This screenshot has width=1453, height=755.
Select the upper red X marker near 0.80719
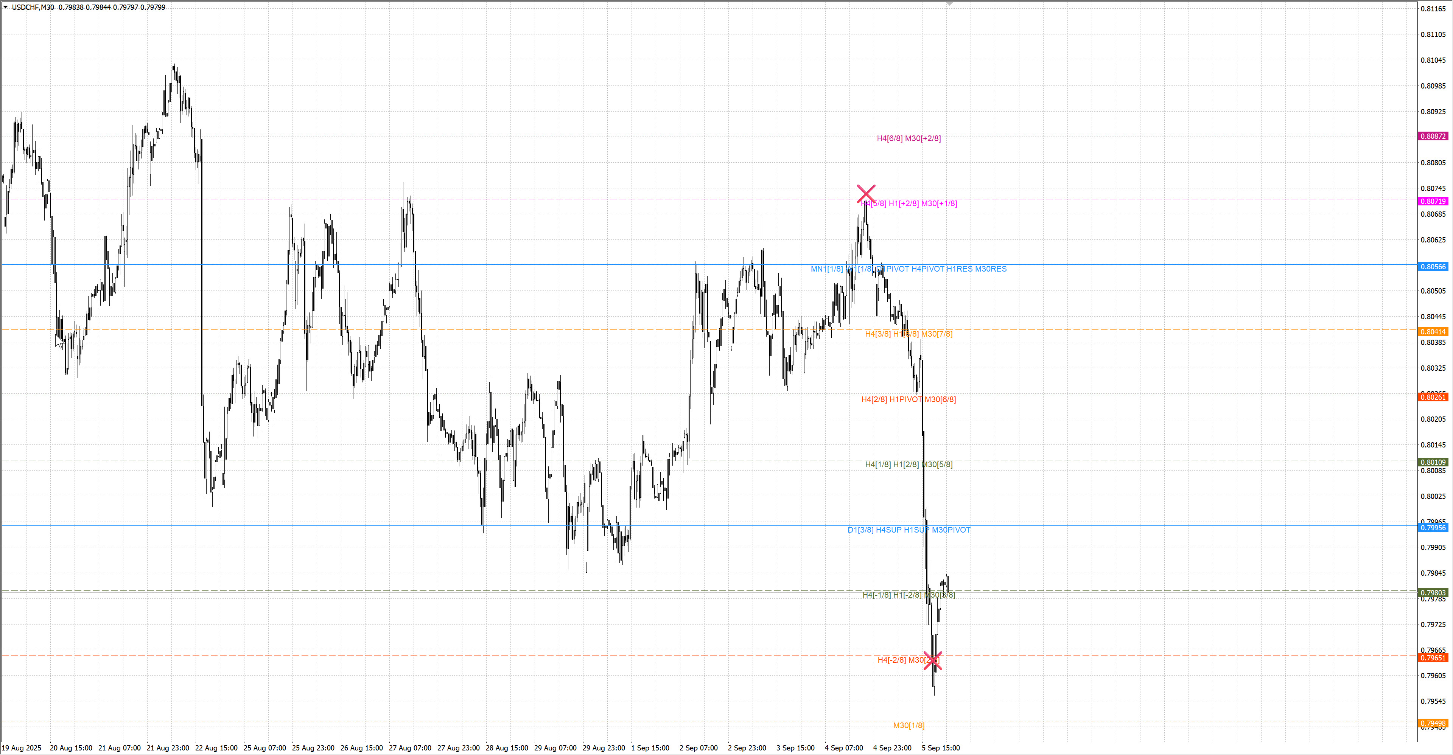pos(866,194)
